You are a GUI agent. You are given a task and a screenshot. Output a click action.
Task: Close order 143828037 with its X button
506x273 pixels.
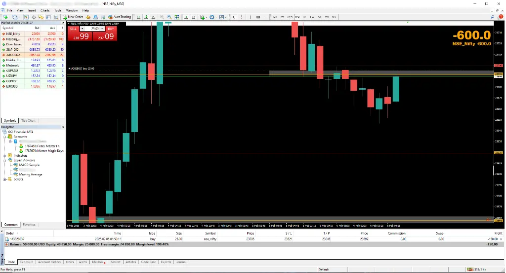pos(501,239)
